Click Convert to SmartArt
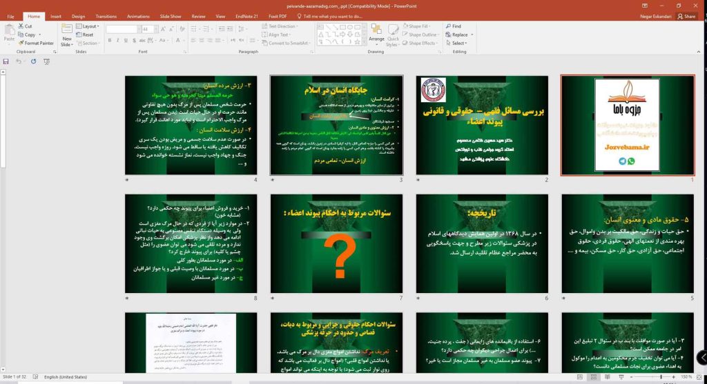The width and height of the screenshot is (707, 384). [285, 43]
